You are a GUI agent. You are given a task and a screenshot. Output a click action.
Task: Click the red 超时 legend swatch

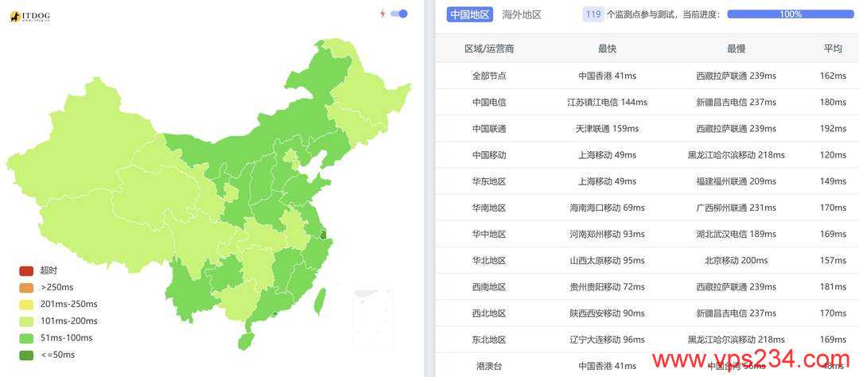[x=26, y=270]
